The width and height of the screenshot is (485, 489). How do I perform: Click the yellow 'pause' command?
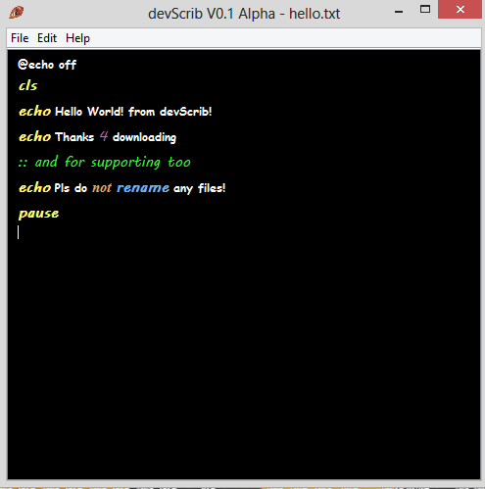pyautogui.click(x=39, y=214)
